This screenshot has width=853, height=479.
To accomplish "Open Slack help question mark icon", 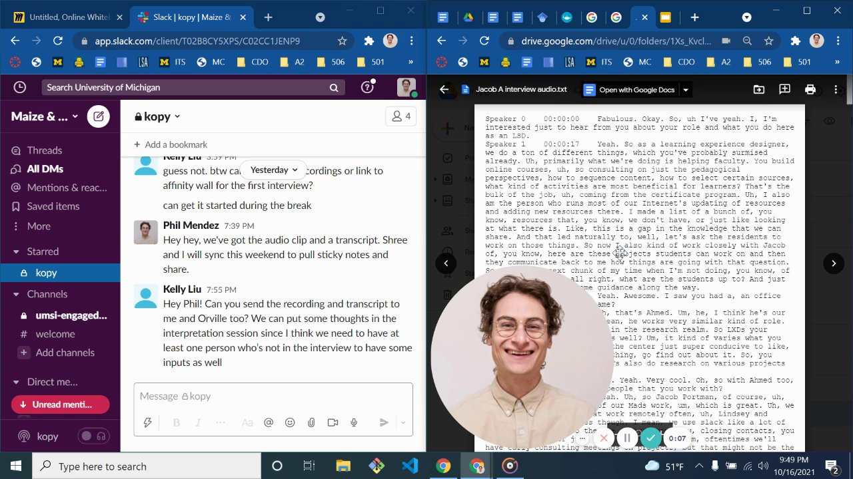I will pyautogui.click(x=367, y=87).
